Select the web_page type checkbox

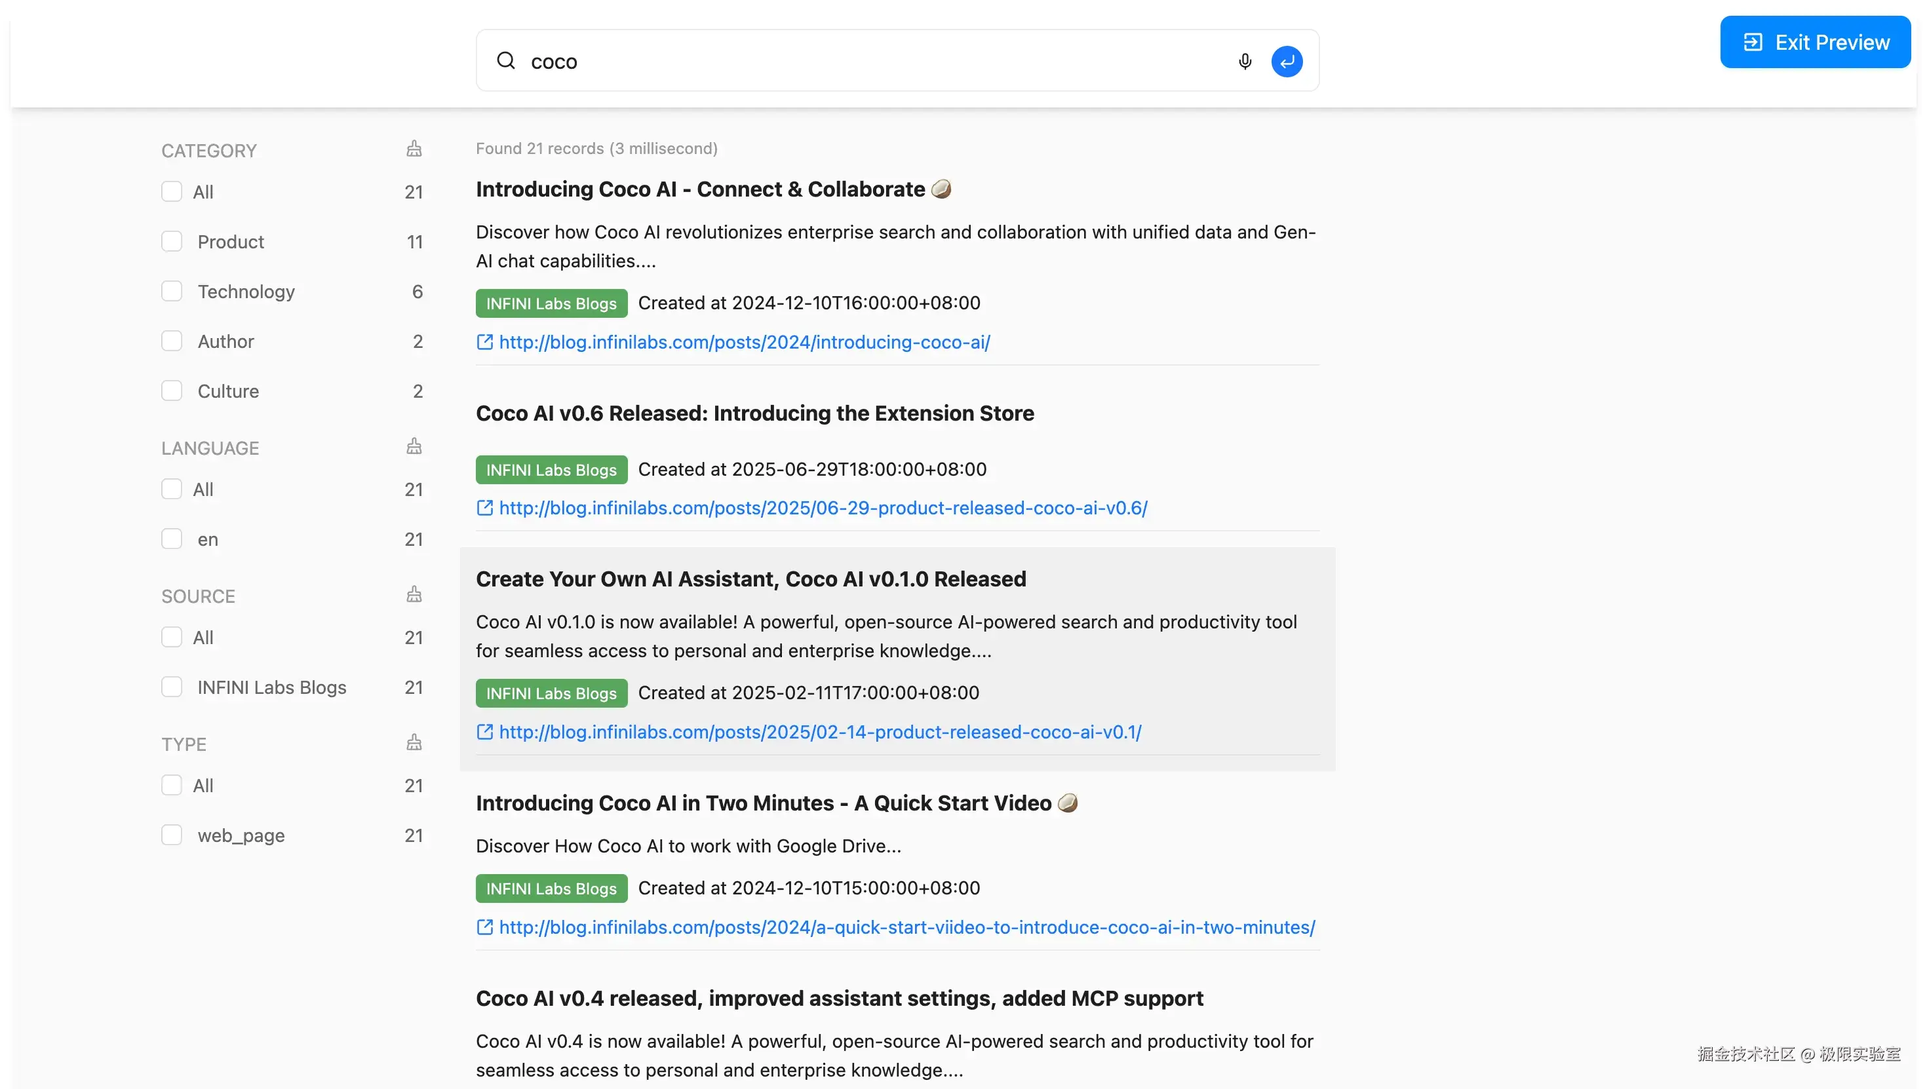coord(172,835)
